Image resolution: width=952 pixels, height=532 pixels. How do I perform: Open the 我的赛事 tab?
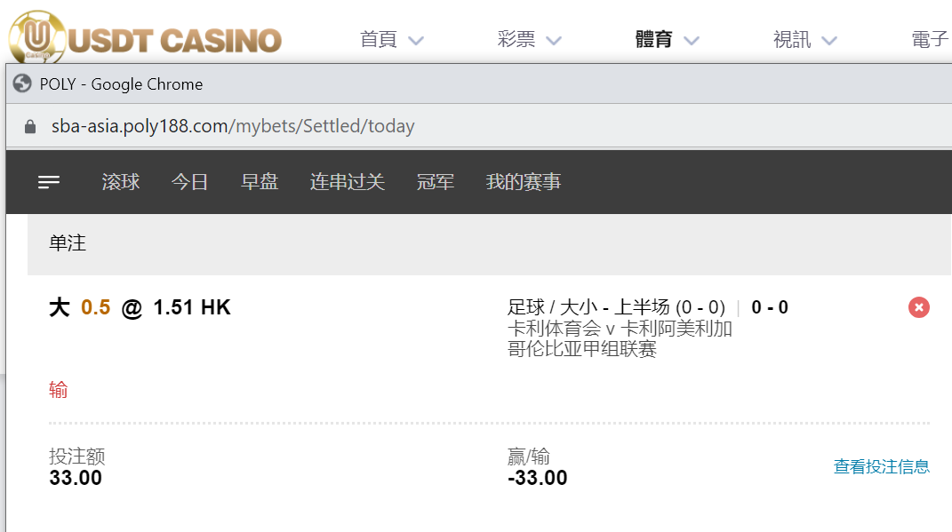point(524,182)
